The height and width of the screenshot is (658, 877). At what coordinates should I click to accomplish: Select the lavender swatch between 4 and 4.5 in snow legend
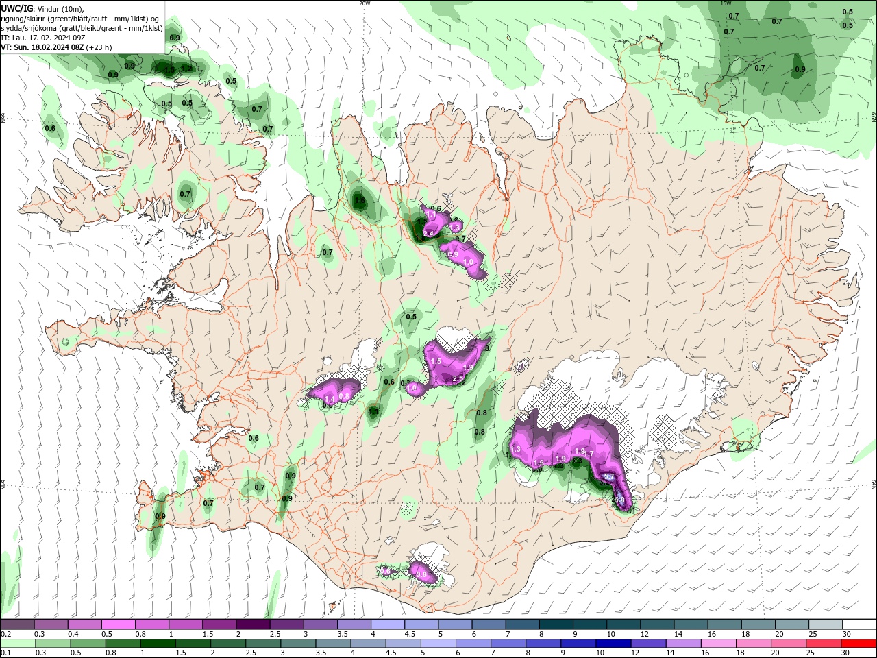(x=387, y=624)
